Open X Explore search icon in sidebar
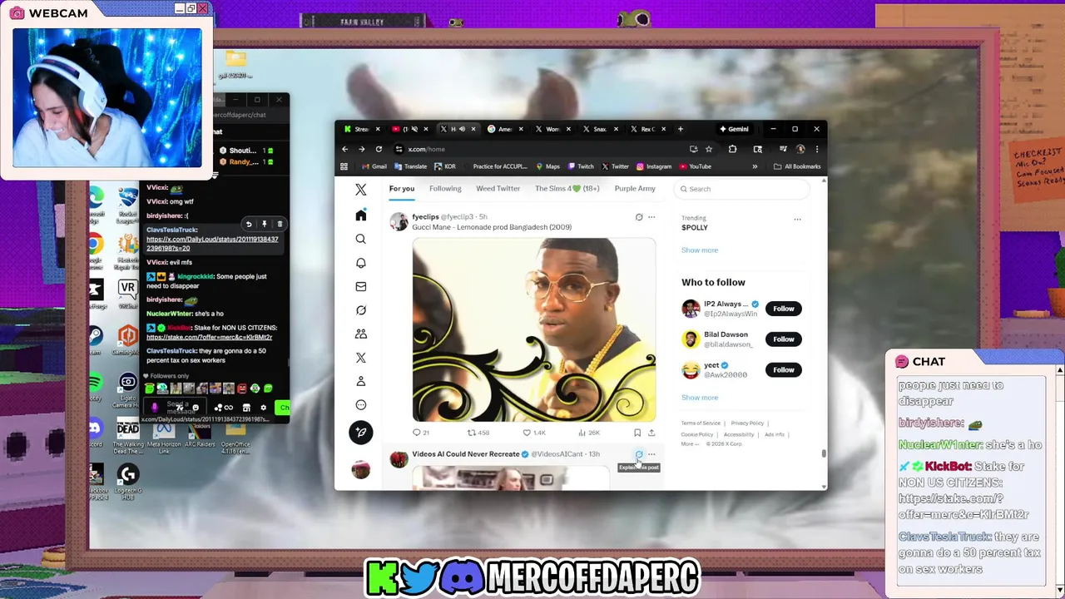This screenshot has width=1065, height=599. 361,240
